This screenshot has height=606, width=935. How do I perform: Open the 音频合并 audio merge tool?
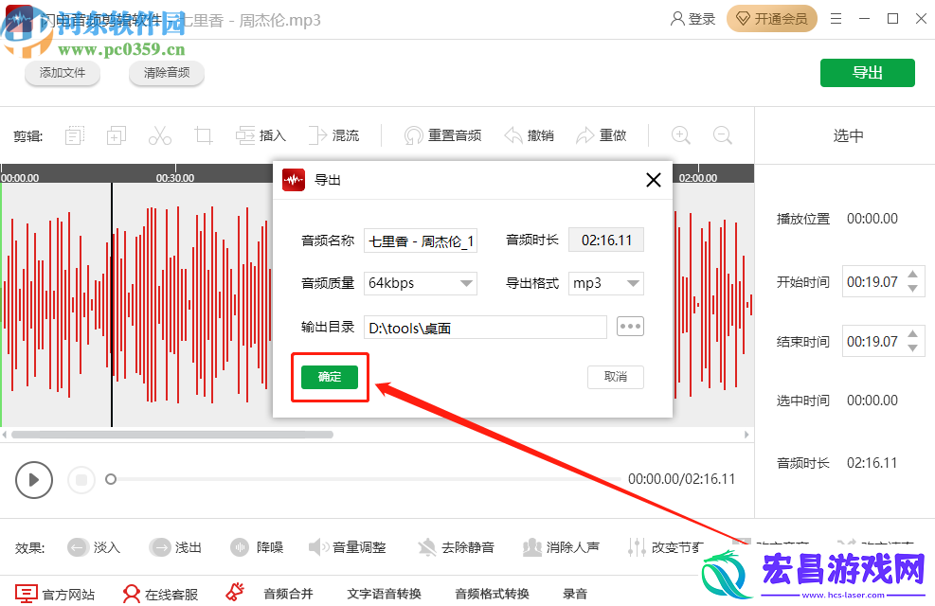(x=288, y=594)
